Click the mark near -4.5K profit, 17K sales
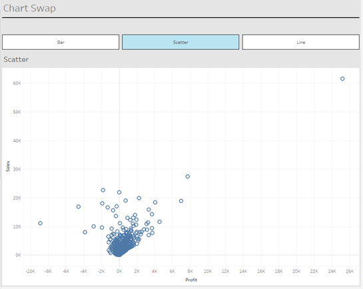Image resolution: width=363 pixels, height=289 pixels. 79,206
